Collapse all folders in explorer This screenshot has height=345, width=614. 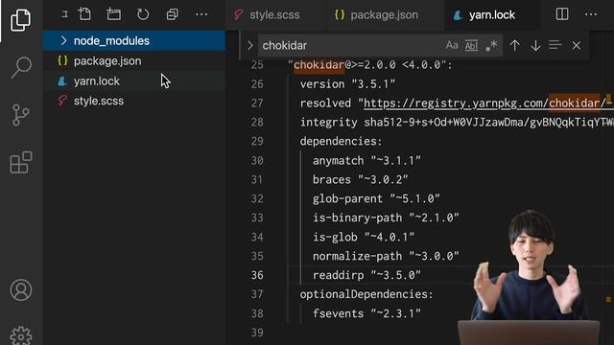(x=172, y=14)
